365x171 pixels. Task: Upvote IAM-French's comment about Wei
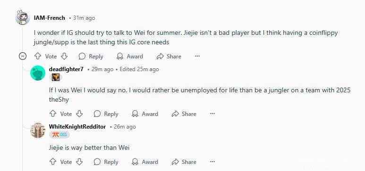click(x=38, y=56)
